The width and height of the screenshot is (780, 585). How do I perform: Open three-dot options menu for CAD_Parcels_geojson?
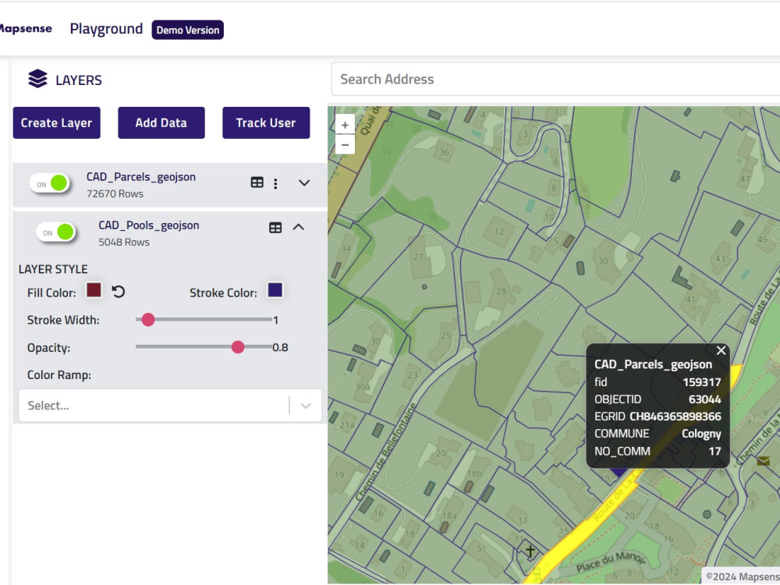tap(275, 183)
